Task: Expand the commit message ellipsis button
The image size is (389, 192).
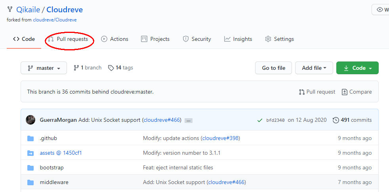Action: [x=189, y=121]
